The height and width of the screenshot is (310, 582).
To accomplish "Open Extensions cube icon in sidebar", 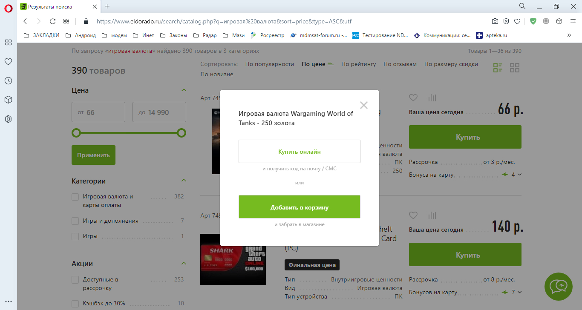I will tap(8, 100).
